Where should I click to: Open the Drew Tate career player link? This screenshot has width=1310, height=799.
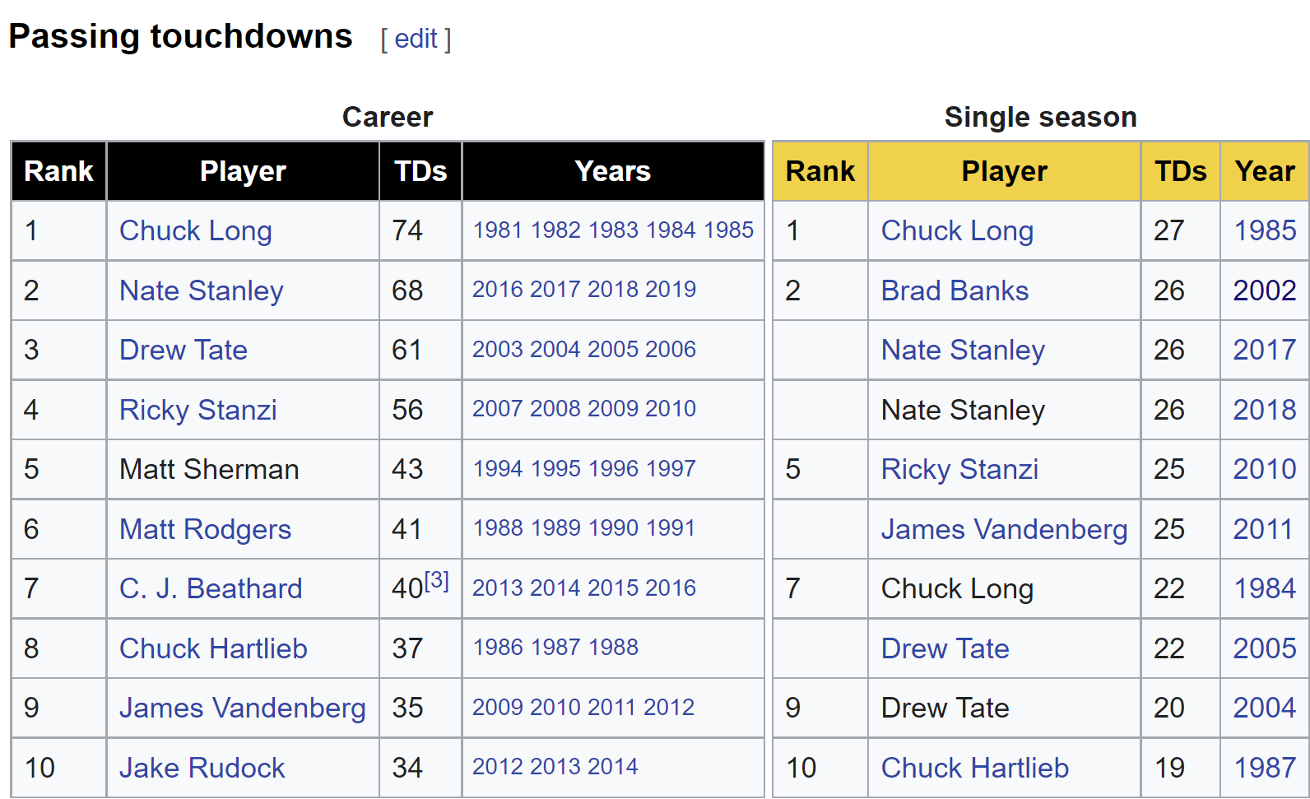pos(183,350)
